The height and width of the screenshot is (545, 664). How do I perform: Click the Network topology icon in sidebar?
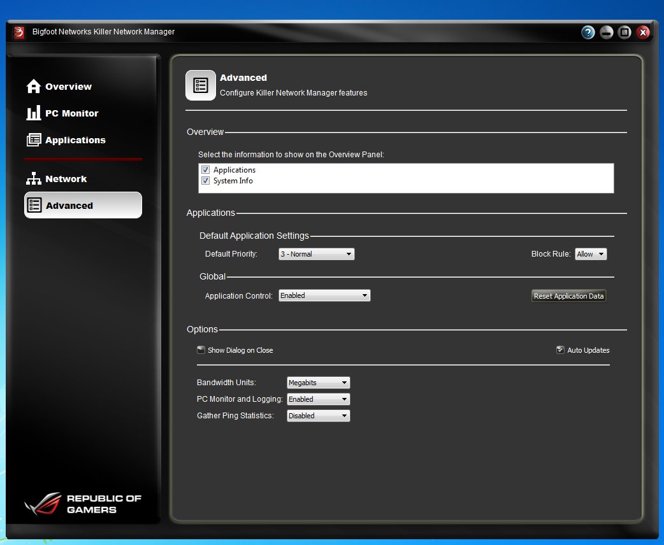point(33,178)
